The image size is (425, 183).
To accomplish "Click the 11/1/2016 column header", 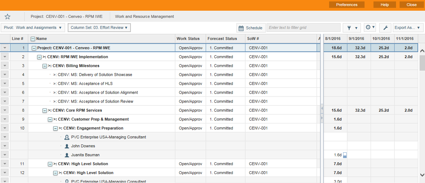I will pyautogui.click(x=406, y=39).
